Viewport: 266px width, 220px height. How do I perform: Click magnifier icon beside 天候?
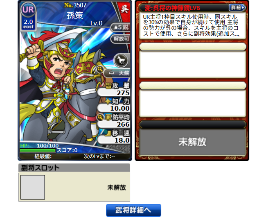pos(100,69)
